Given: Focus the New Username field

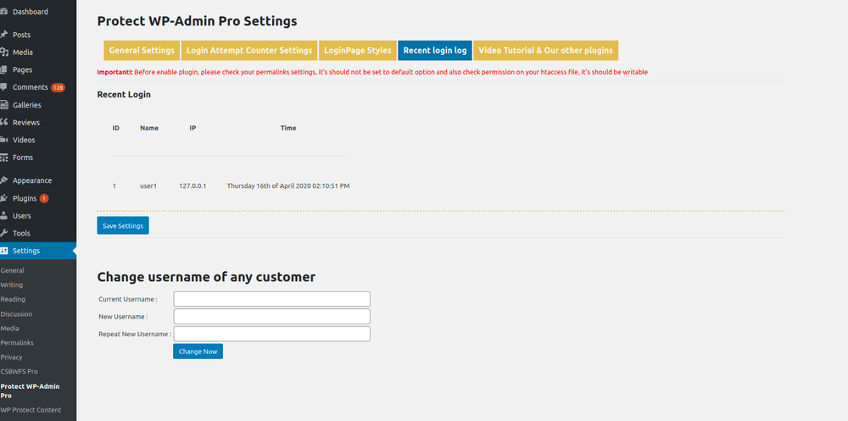Looking at the screenshot, I should [x=271, y=316].
